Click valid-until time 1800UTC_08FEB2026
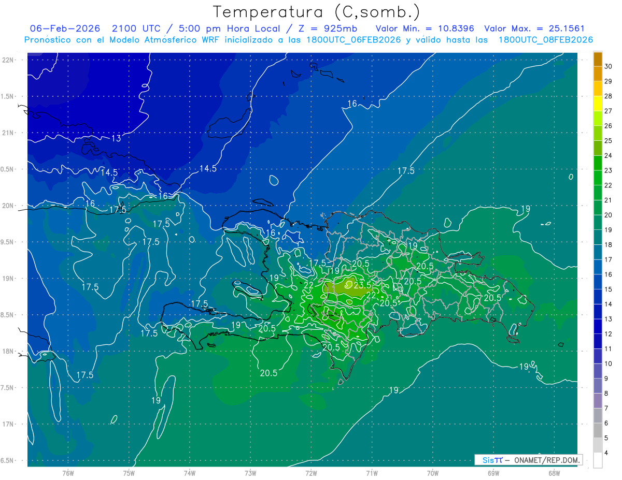Image resolution: width=622 pixels, height=480 pixels. [546, 40]
